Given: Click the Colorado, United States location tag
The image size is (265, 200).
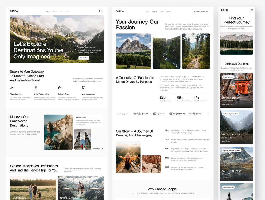Looking at the screenshot, I should click(x=232, y=150).
